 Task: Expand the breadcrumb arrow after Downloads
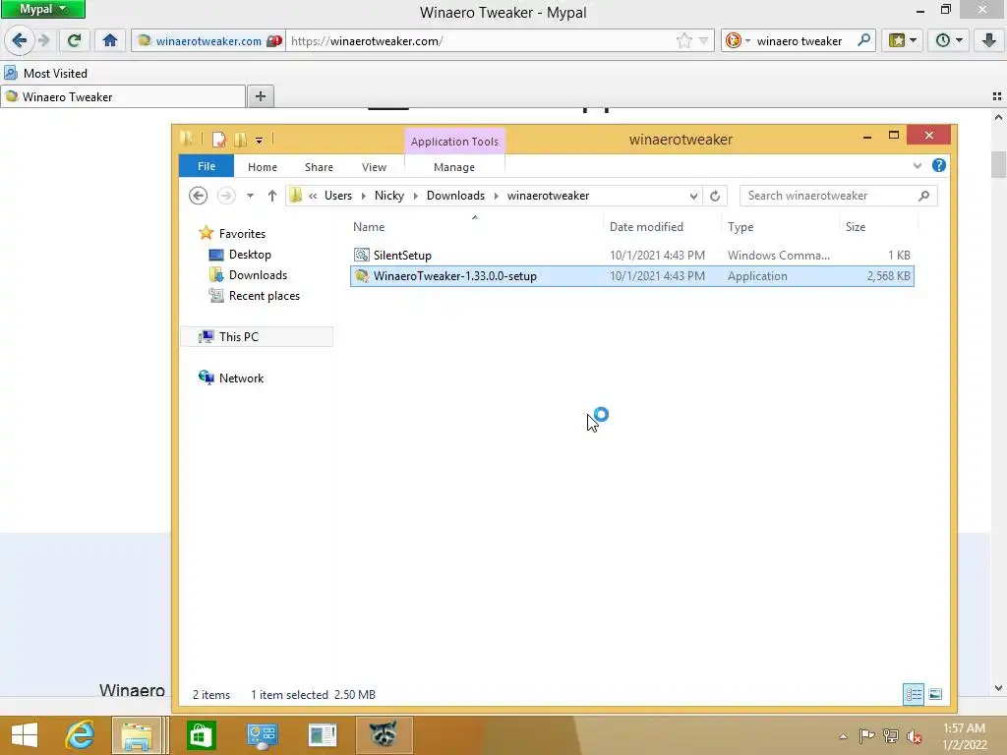pyautogui.click(x=496, y=196)
